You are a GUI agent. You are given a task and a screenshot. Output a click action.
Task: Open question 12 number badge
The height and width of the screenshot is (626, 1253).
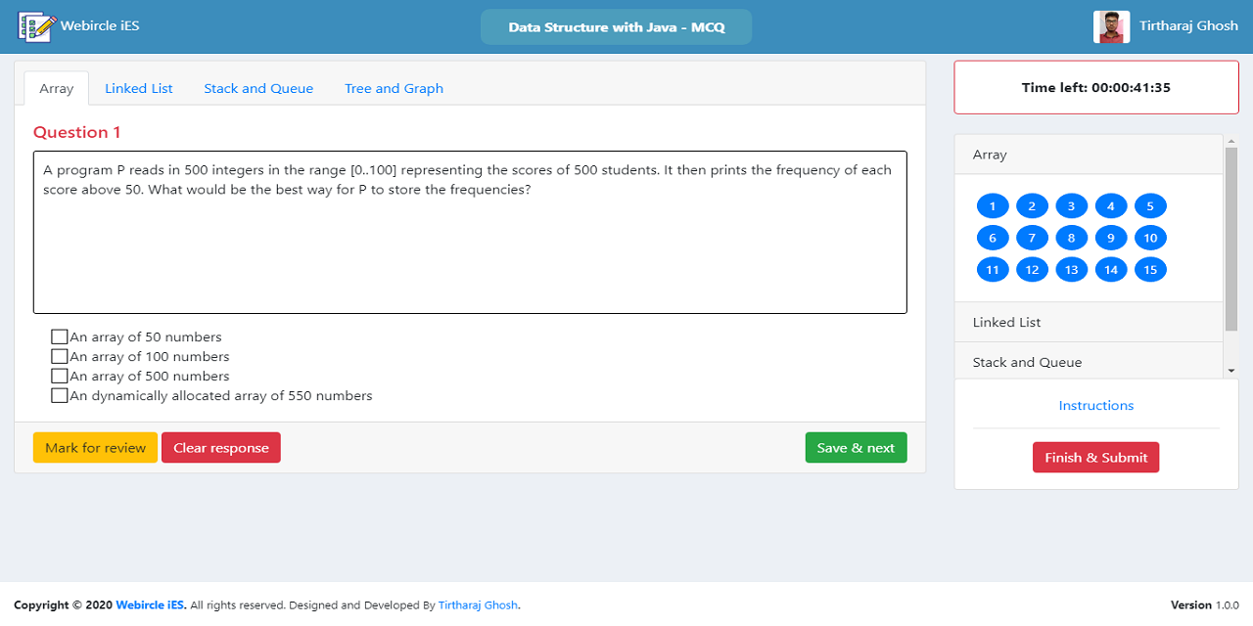tap(1032, 269)
